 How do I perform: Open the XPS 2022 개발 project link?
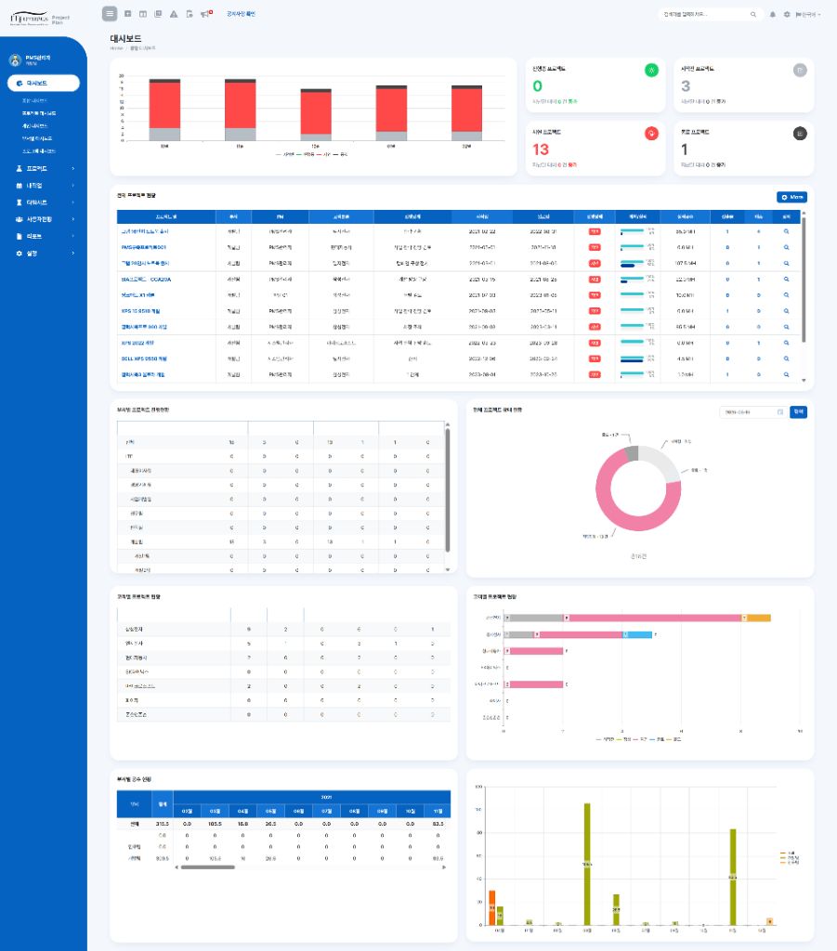137,343
